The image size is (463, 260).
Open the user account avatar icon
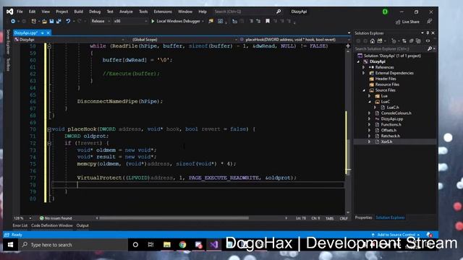click(x=385, y=12)
